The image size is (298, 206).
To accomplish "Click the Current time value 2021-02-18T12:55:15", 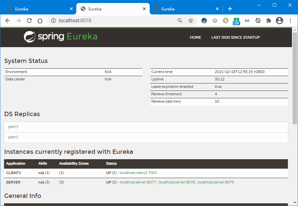I will click(239, 72).
